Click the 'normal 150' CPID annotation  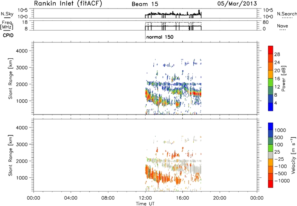coord(160,37)
